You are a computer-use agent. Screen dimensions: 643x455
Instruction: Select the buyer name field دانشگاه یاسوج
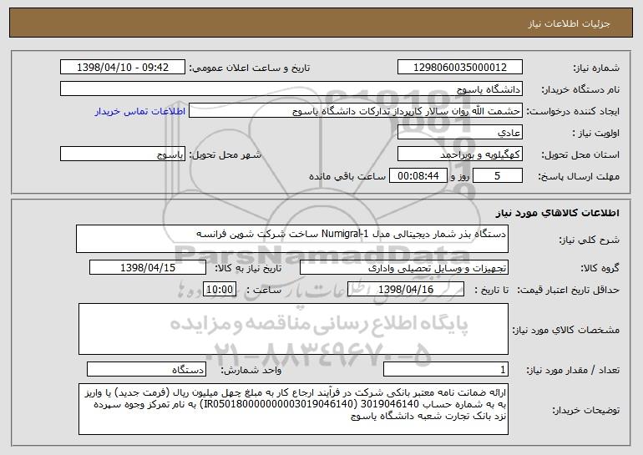291,89
